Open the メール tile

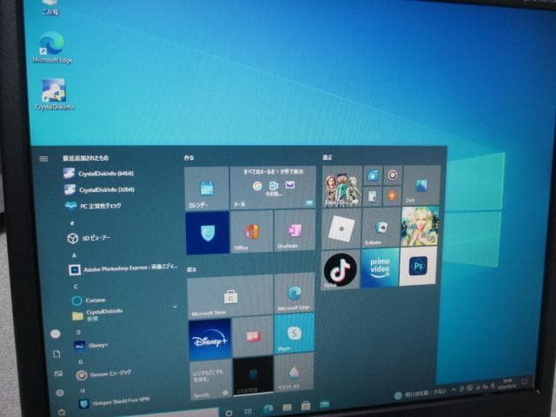[273, 188]
